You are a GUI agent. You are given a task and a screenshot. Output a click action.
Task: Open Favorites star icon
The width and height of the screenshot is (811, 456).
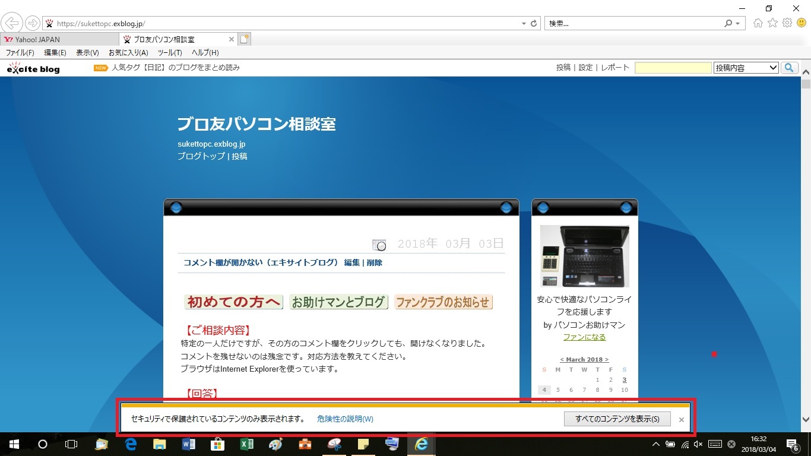point(772,23)
